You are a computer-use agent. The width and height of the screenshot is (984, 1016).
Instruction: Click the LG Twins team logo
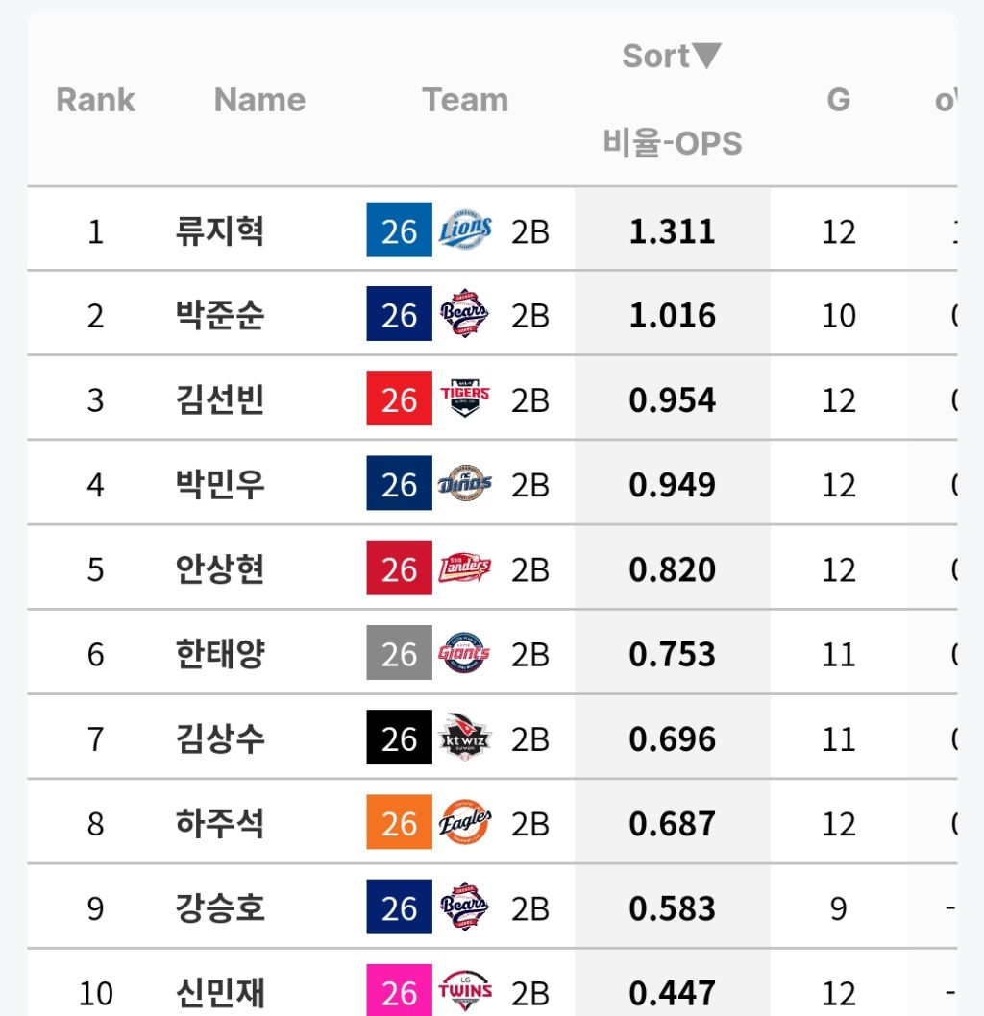[465, 991]
